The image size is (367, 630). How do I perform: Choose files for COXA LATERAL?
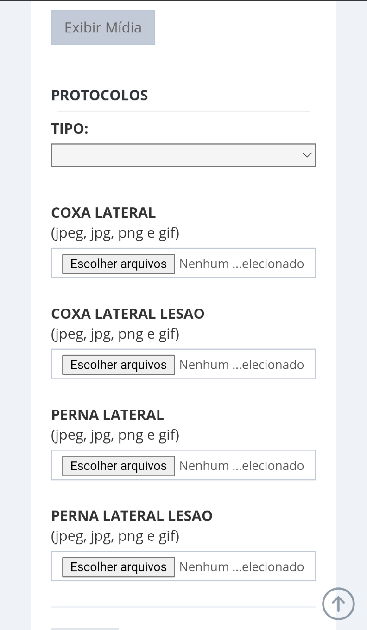tap(119, 264)
